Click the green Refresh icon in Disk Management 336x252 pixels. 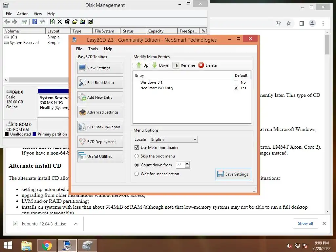[52, 22]
